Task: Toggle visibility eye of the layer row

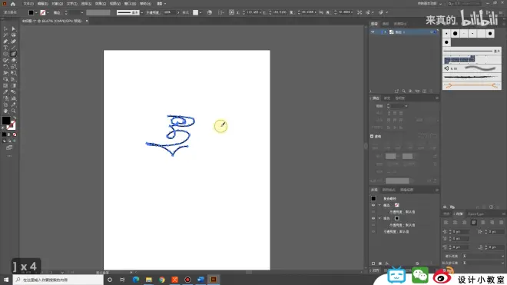Action: [x=373, y=32]
